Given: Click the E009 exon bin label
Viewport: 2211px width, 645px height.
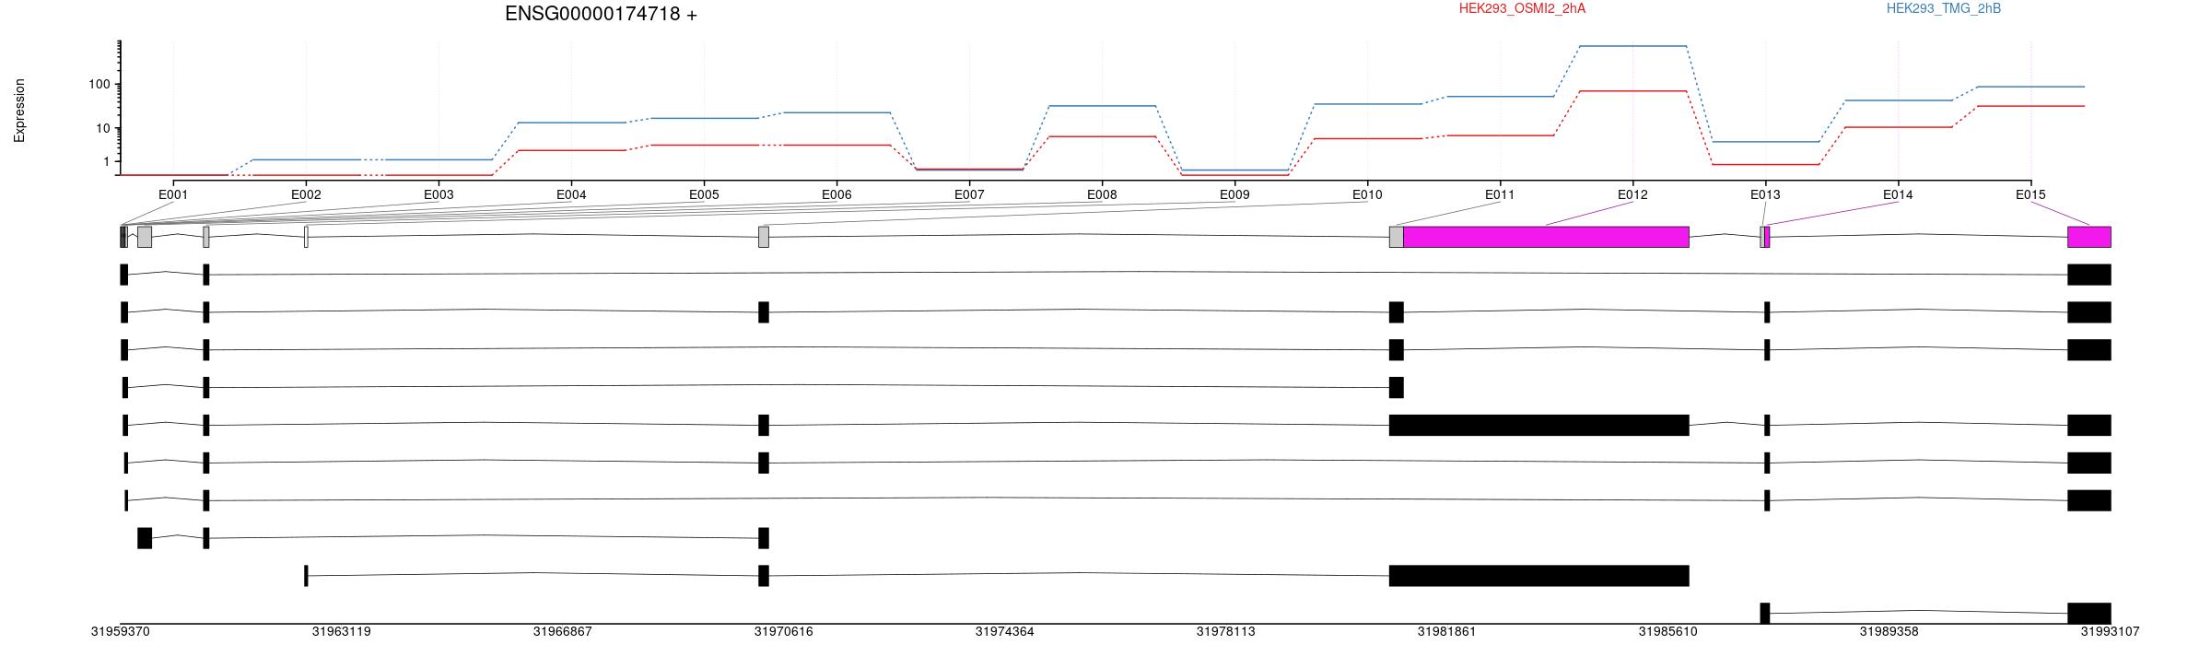Looking at the screenshot, I should pos(1234,194).
